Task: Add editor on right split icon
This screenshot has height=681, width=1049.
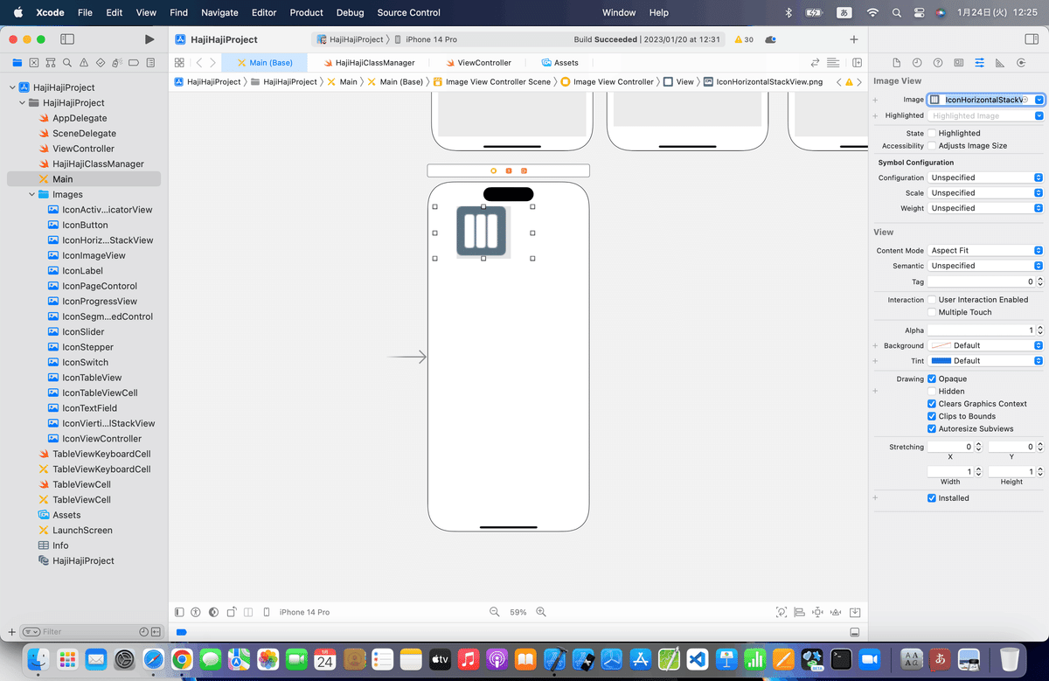Action: [857, 63]
